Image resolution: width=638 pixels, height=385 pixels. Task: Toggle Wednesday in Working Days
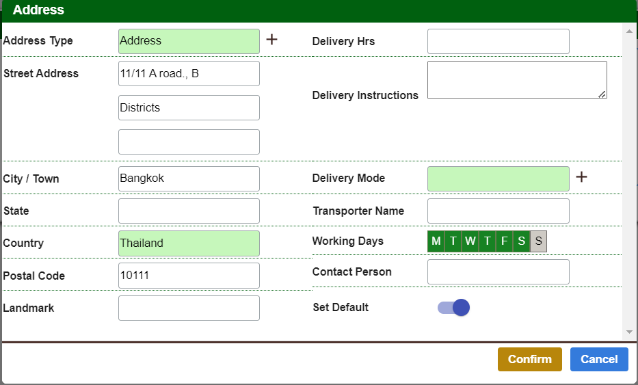point(470,241)
